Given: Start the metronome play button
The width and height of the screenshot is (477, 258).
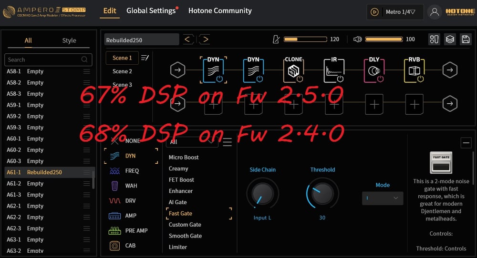Looking at the screenshot, I should pyautogui.click(x=374, y=12).
